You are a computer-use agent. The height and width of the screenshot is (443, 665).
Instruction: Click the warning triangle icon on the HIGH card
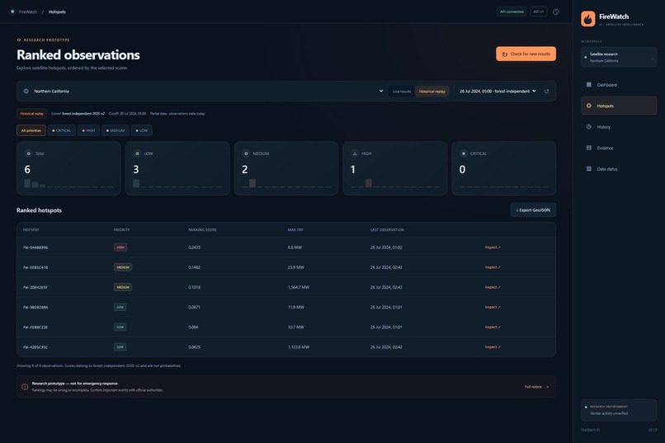pos(355,153)
